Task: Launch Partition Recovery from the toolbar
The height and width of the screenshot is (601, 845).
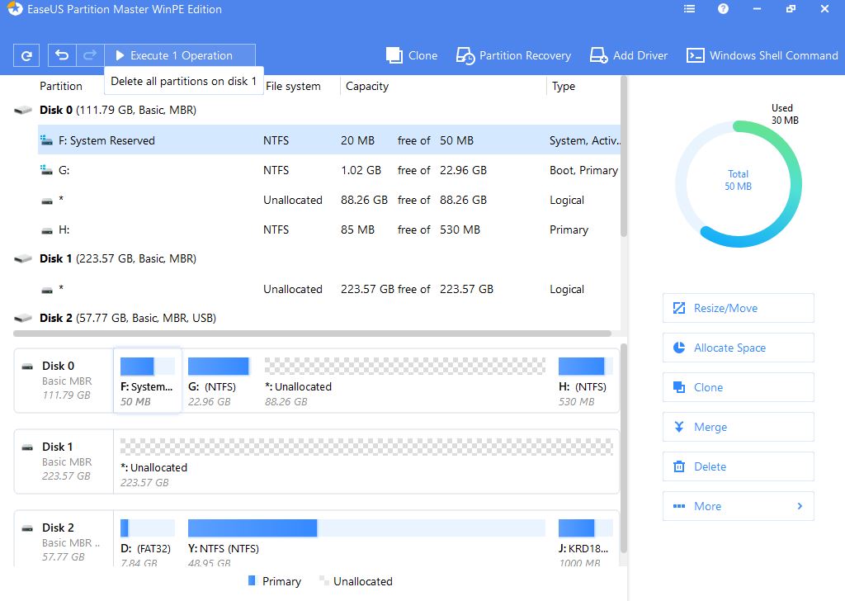Action: tap(513, 56)
